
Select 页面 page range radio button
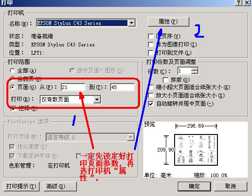12,87
